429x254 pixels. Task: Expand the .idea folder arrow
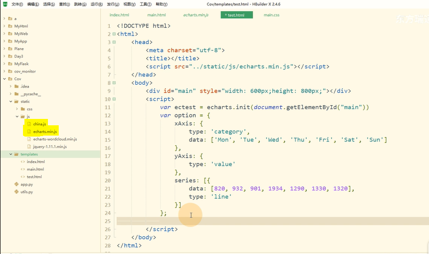coord(10,87)
